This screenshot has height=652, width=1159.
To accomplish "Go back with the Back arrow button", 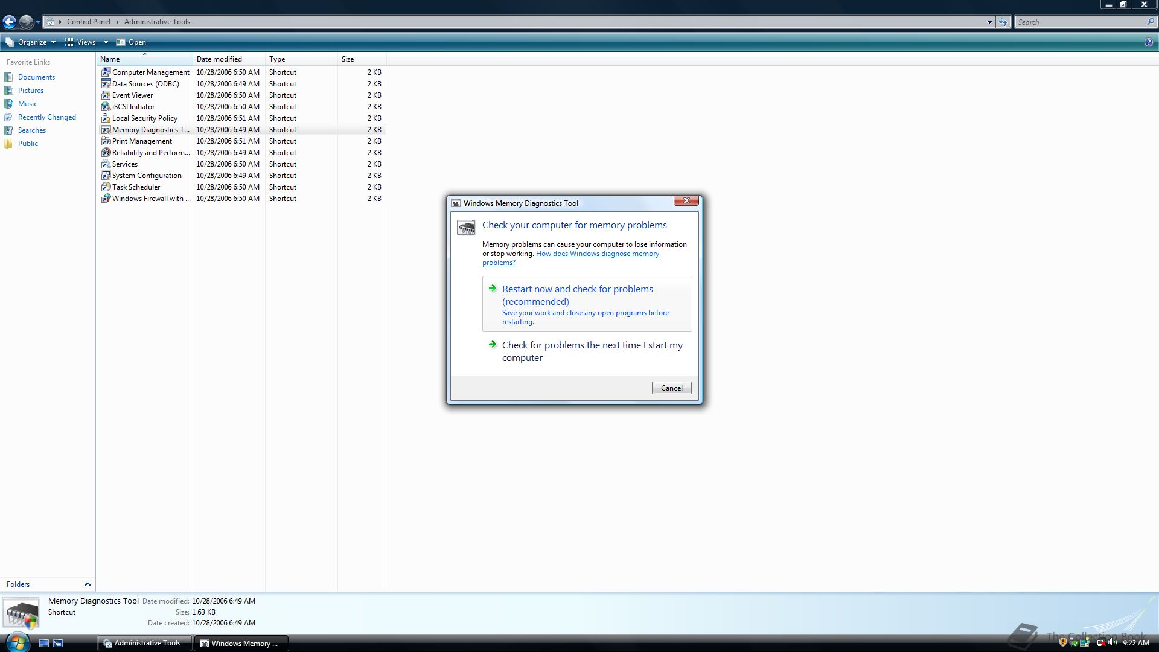I will coord(9,22).
